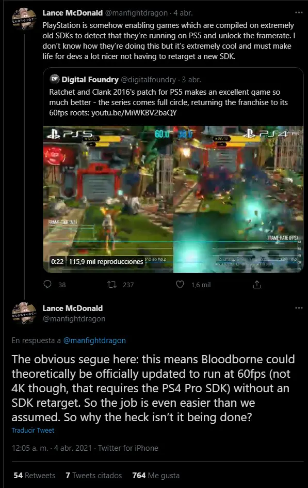Image resolution: width=308 pixels, height=488 pixels.
Task: Click the Twitter for iPhone source link
Action: click(128, 448)
